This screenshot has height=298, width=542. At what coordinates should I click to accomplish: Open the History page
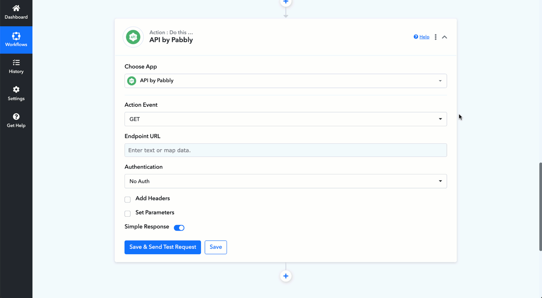click(16, 67)
